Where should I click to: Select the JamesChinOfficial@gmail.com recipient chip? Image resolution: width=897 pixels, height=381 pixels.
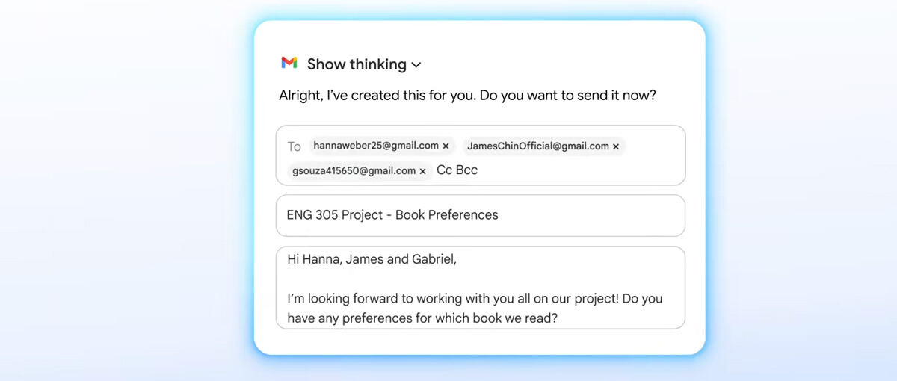tap(537, 146)
